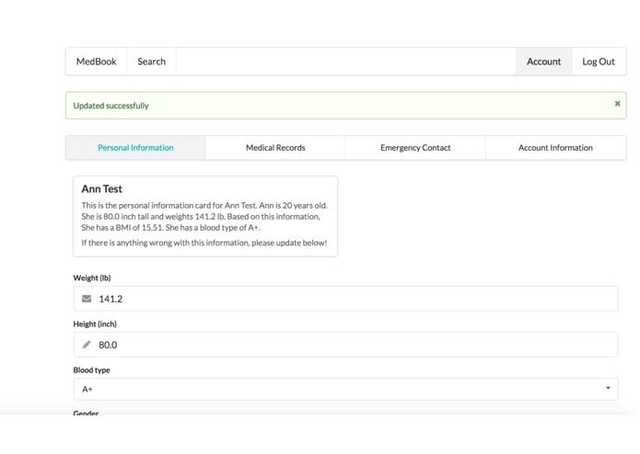Viewport: 640px width, 454px height.
Task: Open the MedBook home link
Action: 97,62
